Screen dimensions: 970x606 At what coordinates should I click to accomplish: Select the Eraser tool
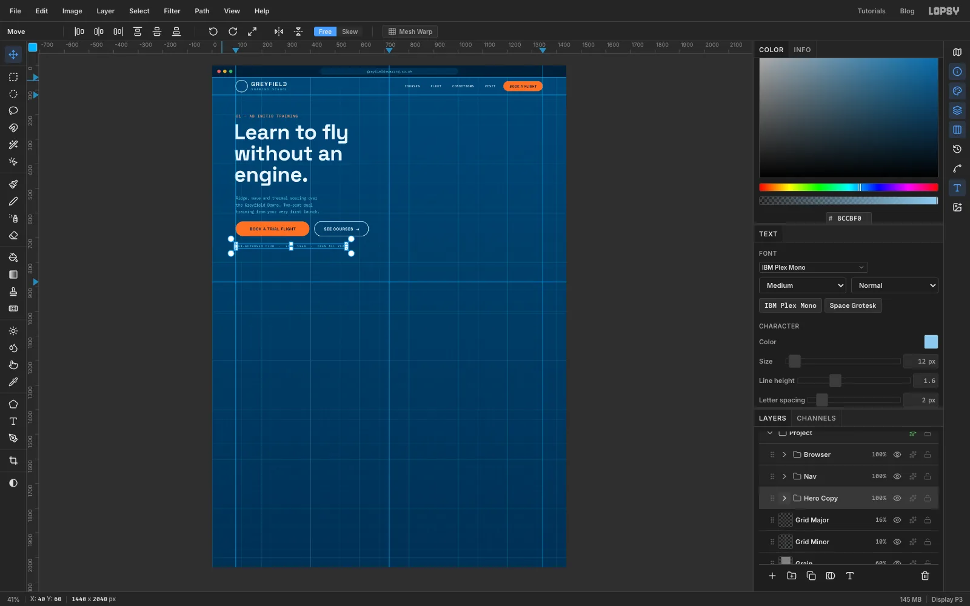click(x=13, y=235)
